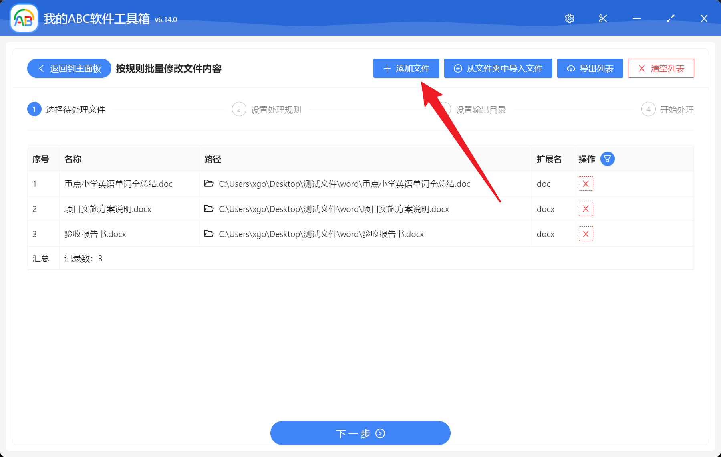Proceed by clicking 下一步
721x457 pixels.
360,433
